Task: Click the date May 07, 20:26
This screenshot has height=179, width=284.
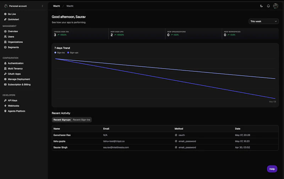Action: [x=242, y=135]
